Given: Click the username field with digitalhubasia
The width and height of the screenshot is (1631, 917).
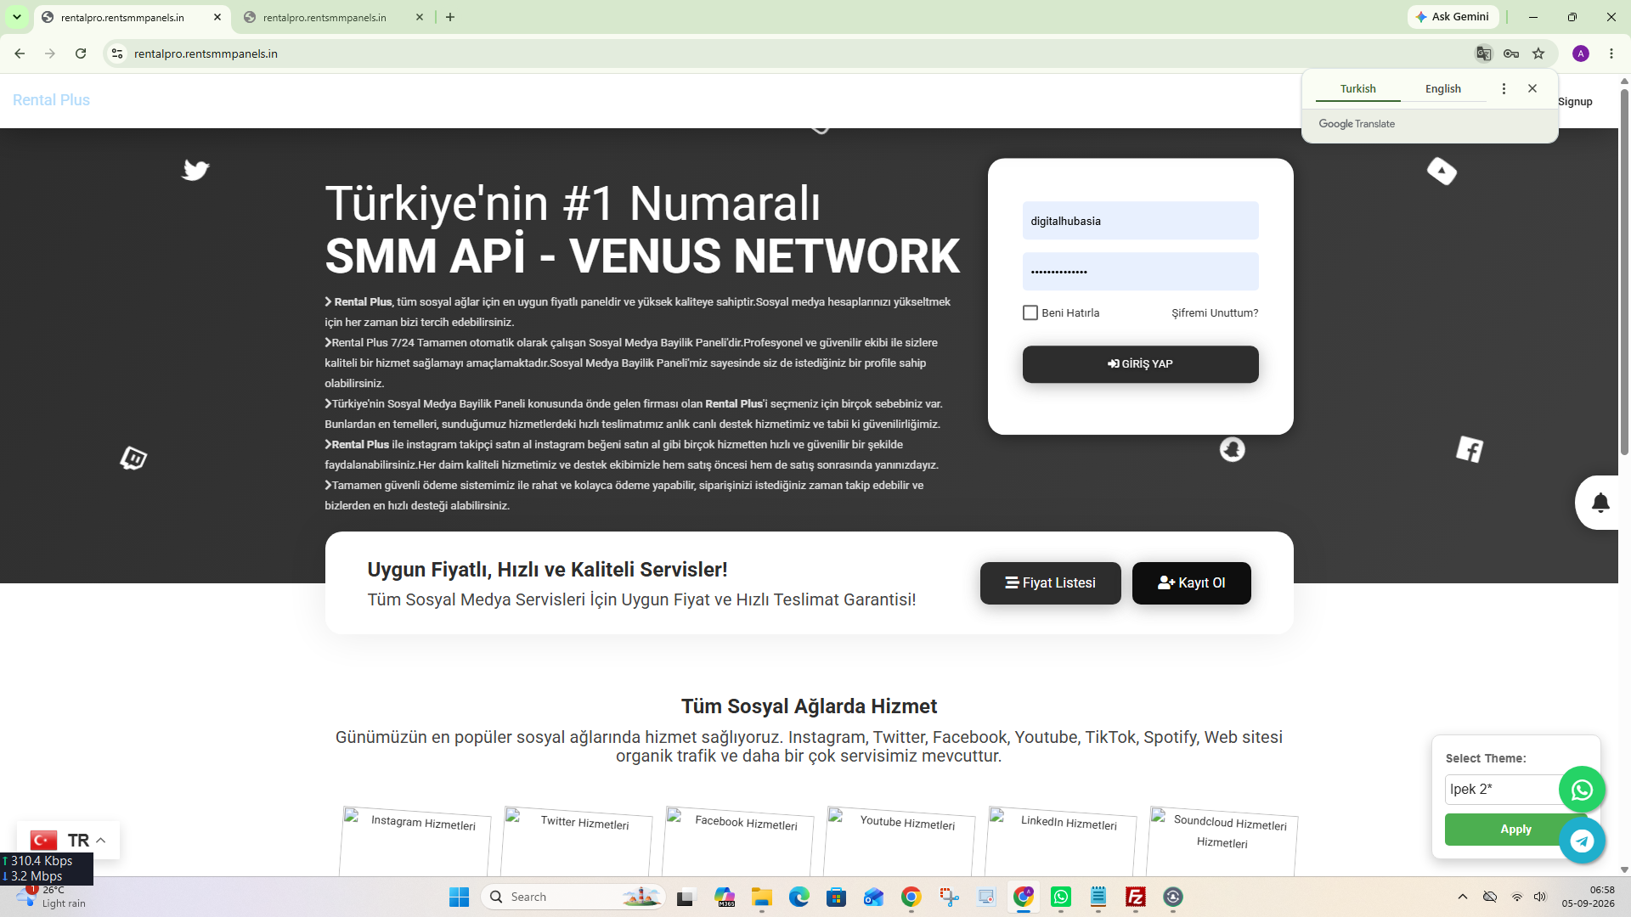Looking at the screenshot, I should (x=1140, y=221).
